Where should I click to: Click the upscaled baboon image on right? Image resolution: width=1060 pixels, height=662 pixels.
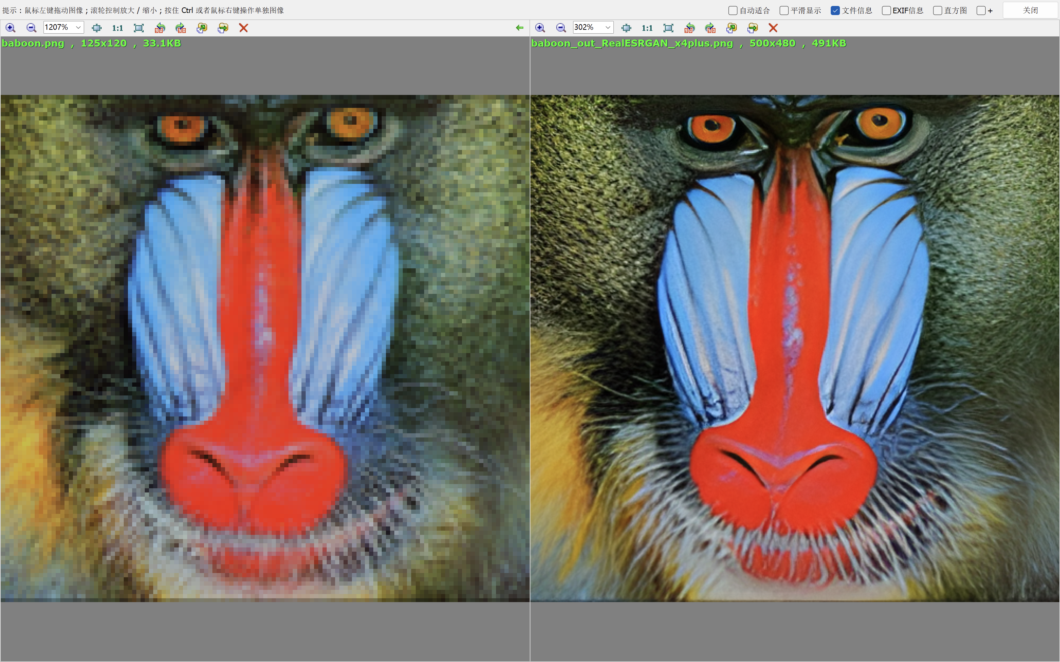point(795,348)
